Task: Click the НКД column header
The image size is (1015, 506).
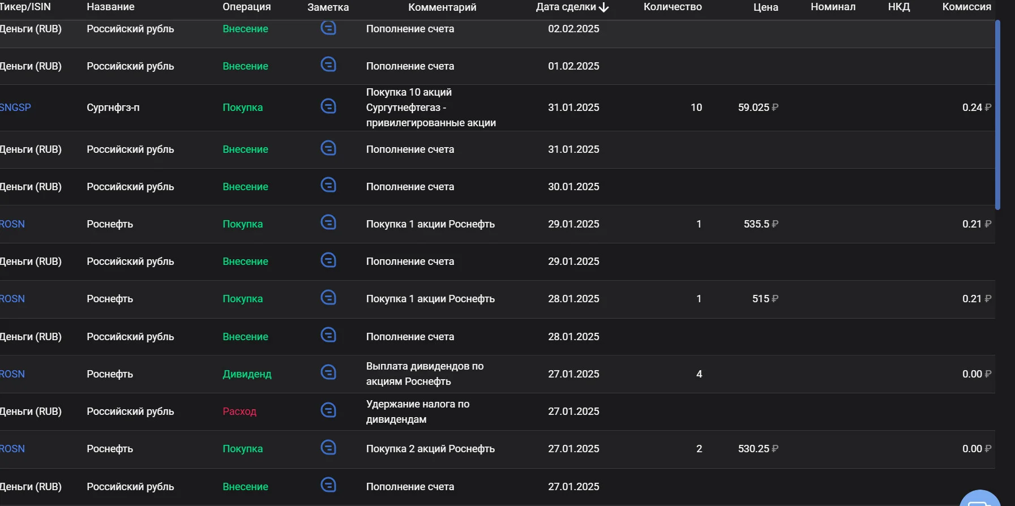Action: 899,7
